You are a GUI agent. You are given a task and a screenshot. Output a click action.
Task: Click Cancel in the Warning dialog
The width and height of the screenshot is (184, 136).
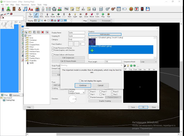[101, 86]
